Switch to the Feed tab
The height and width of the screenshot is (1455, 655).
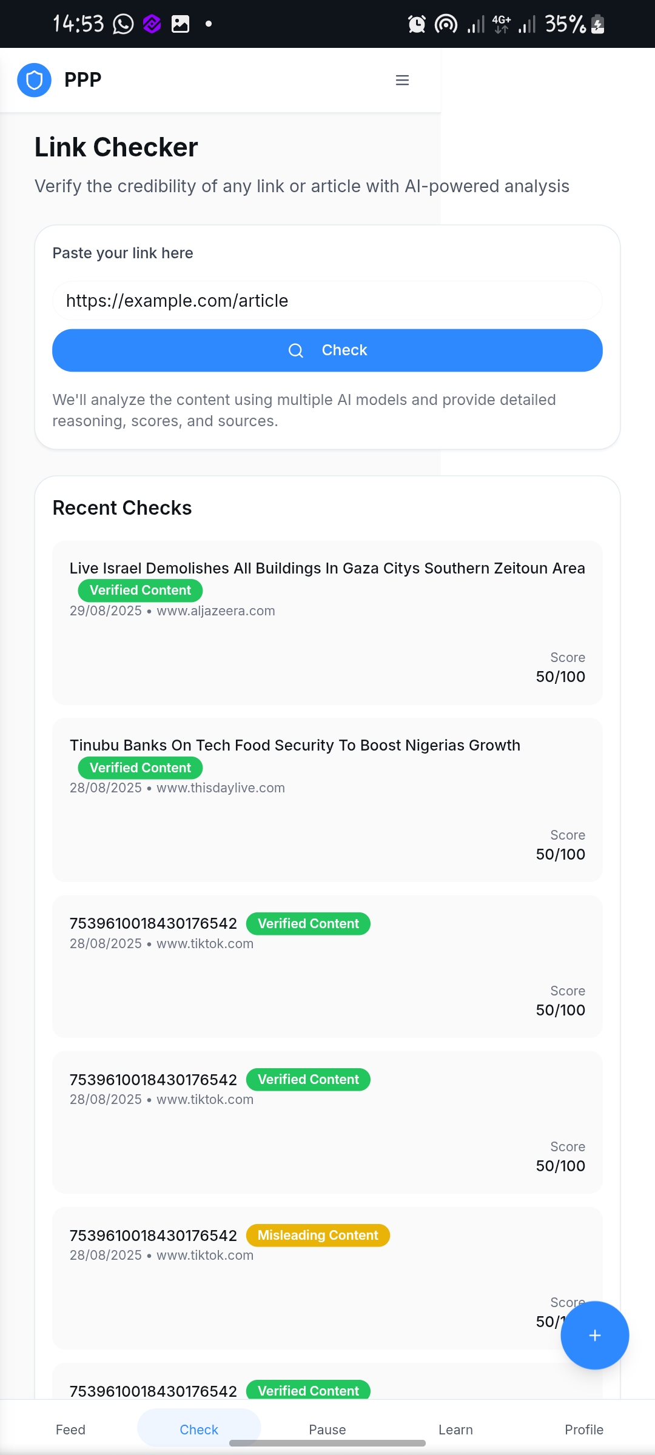coord(70,1429)
